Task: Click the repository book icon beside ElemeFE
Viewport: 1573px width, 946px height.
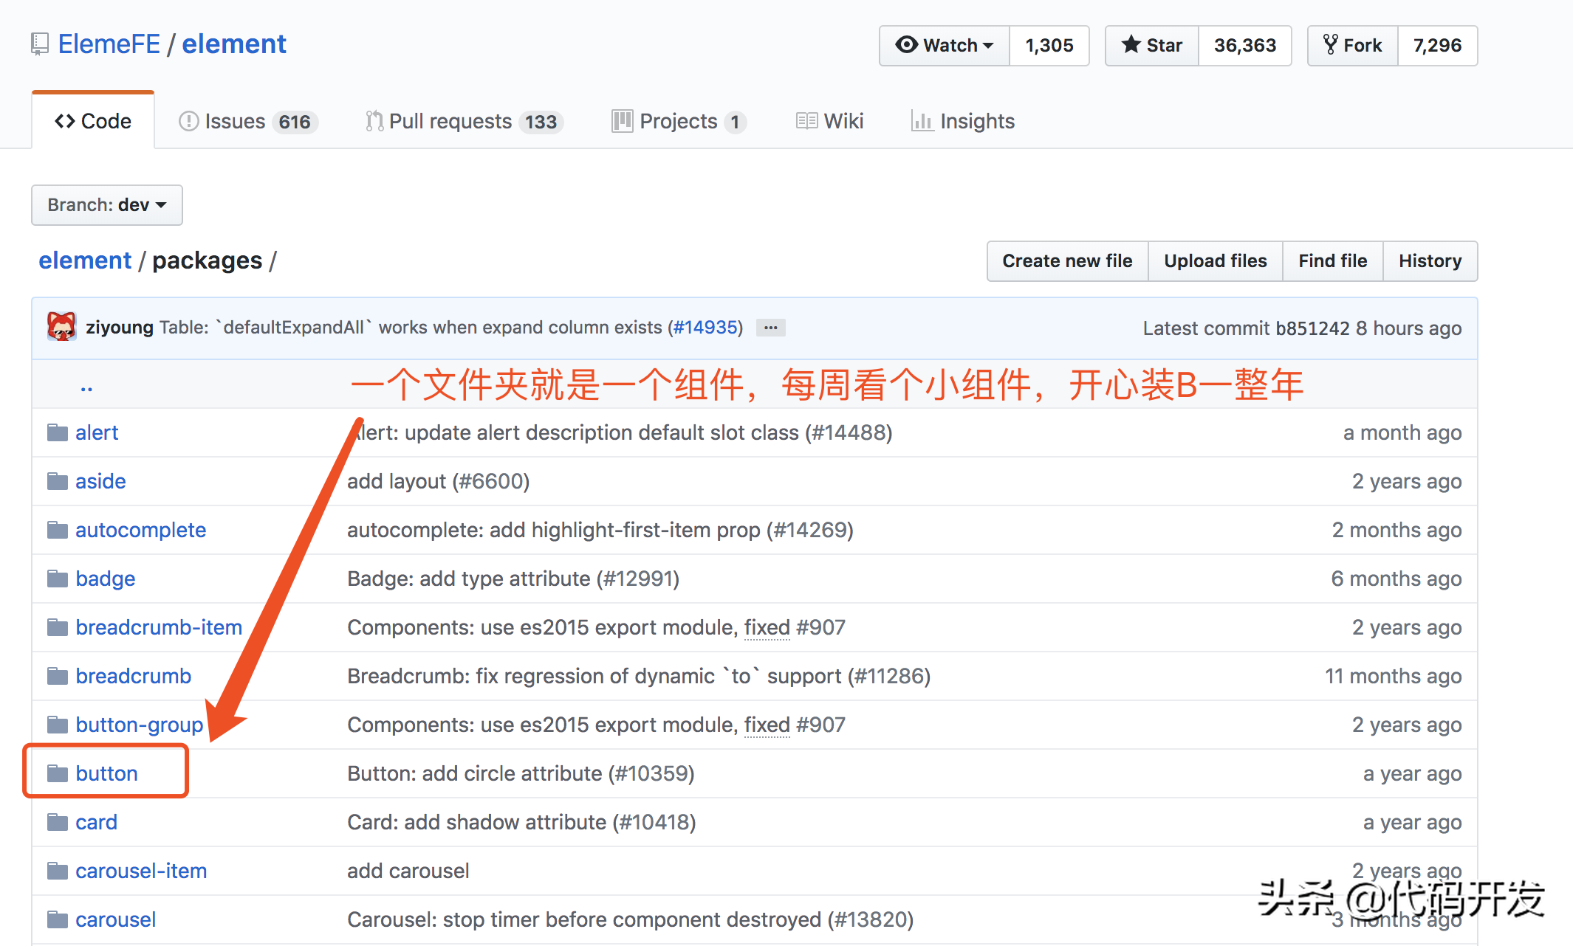Action: point(40,44)
